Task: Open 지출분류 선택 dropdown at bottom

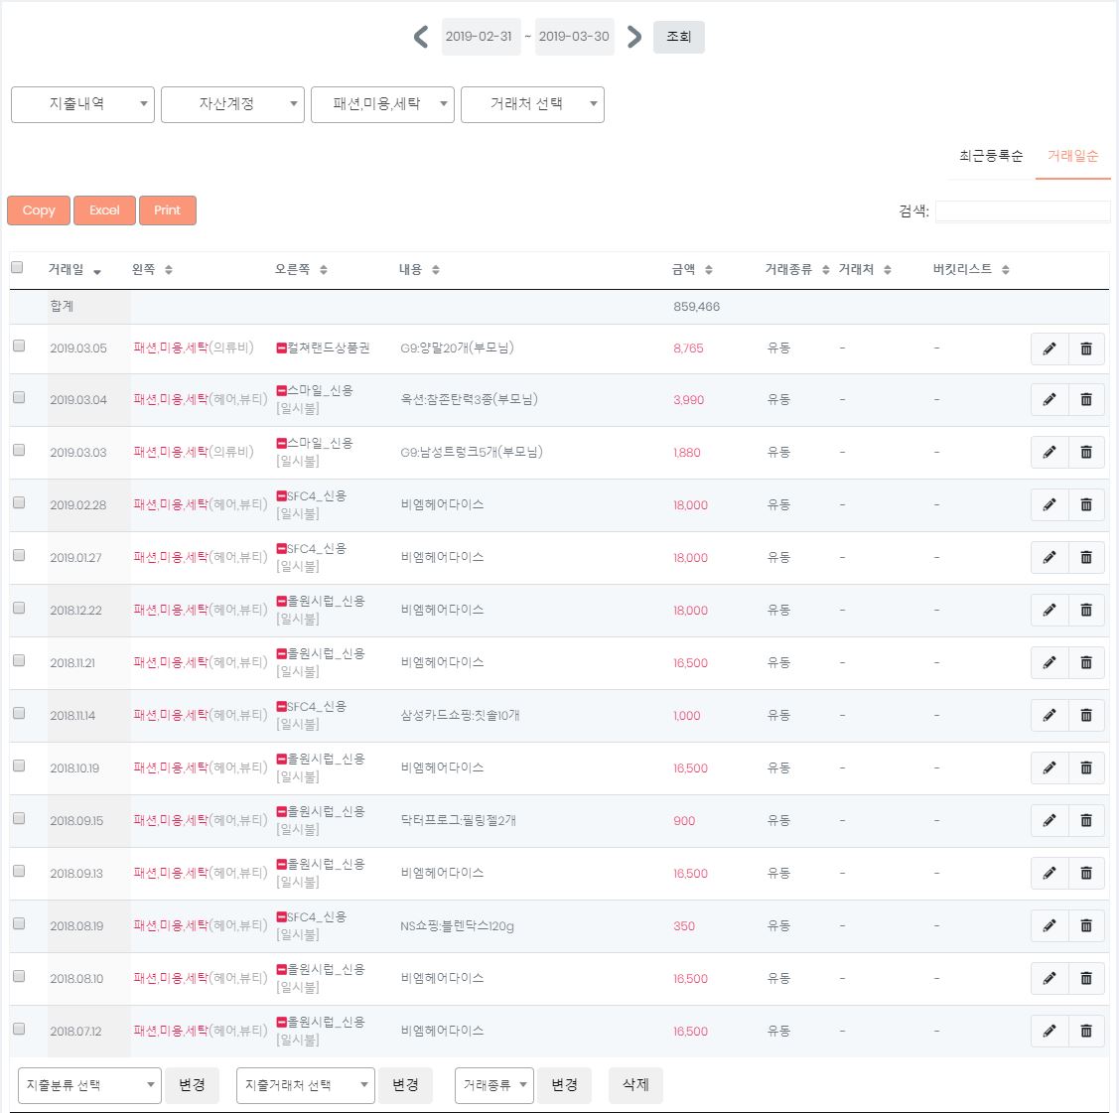Action: point(89,1086)
